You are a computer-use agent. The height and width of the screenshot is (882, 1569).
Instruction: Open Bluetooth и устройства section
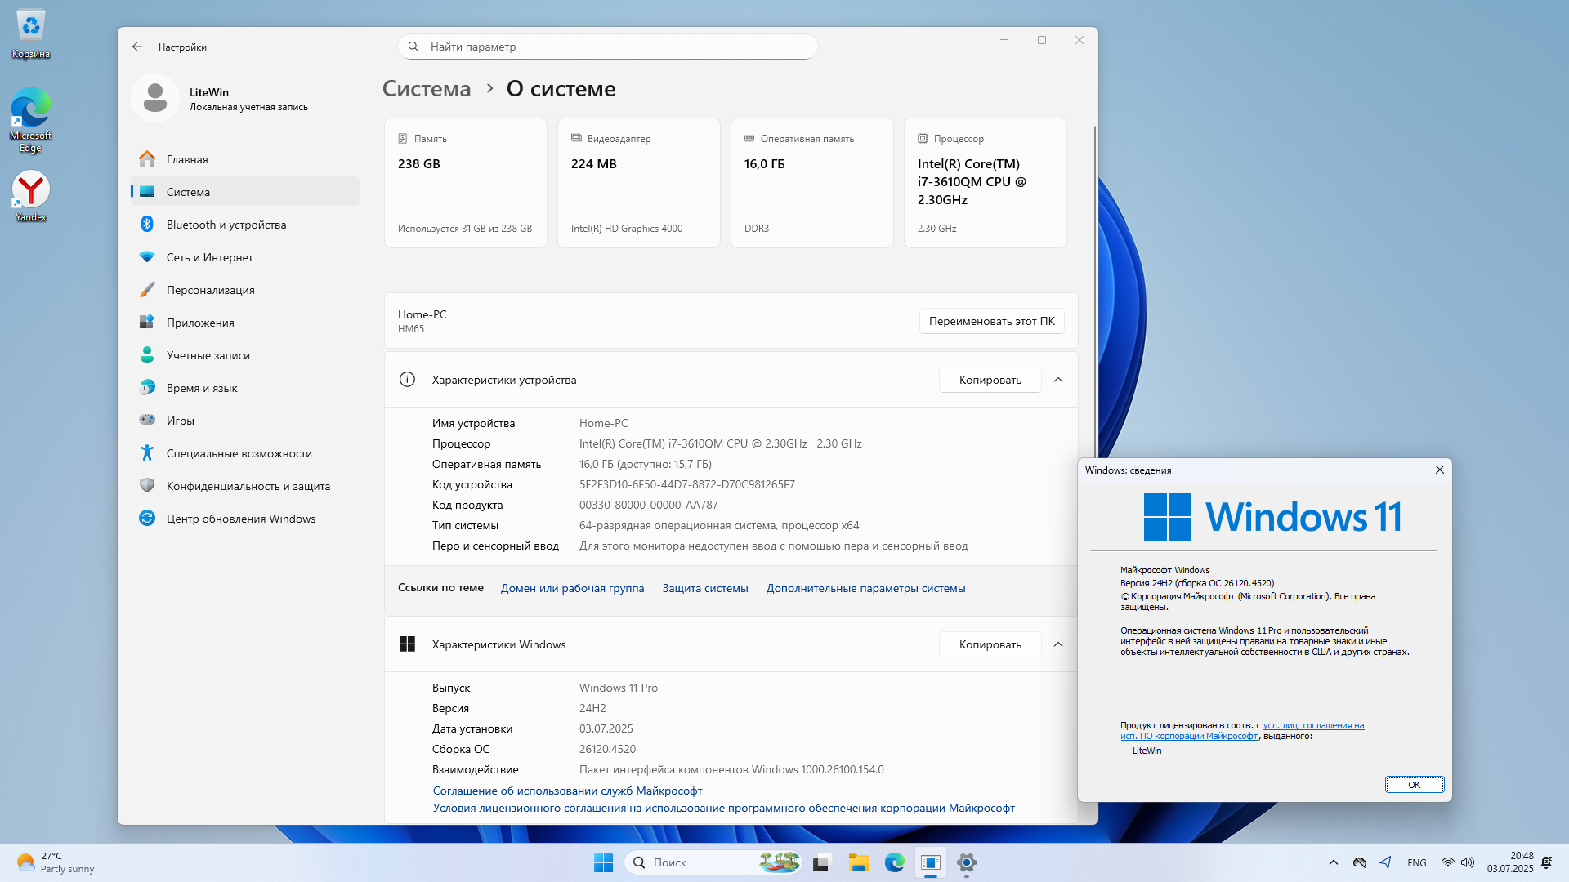pos(226,225)
